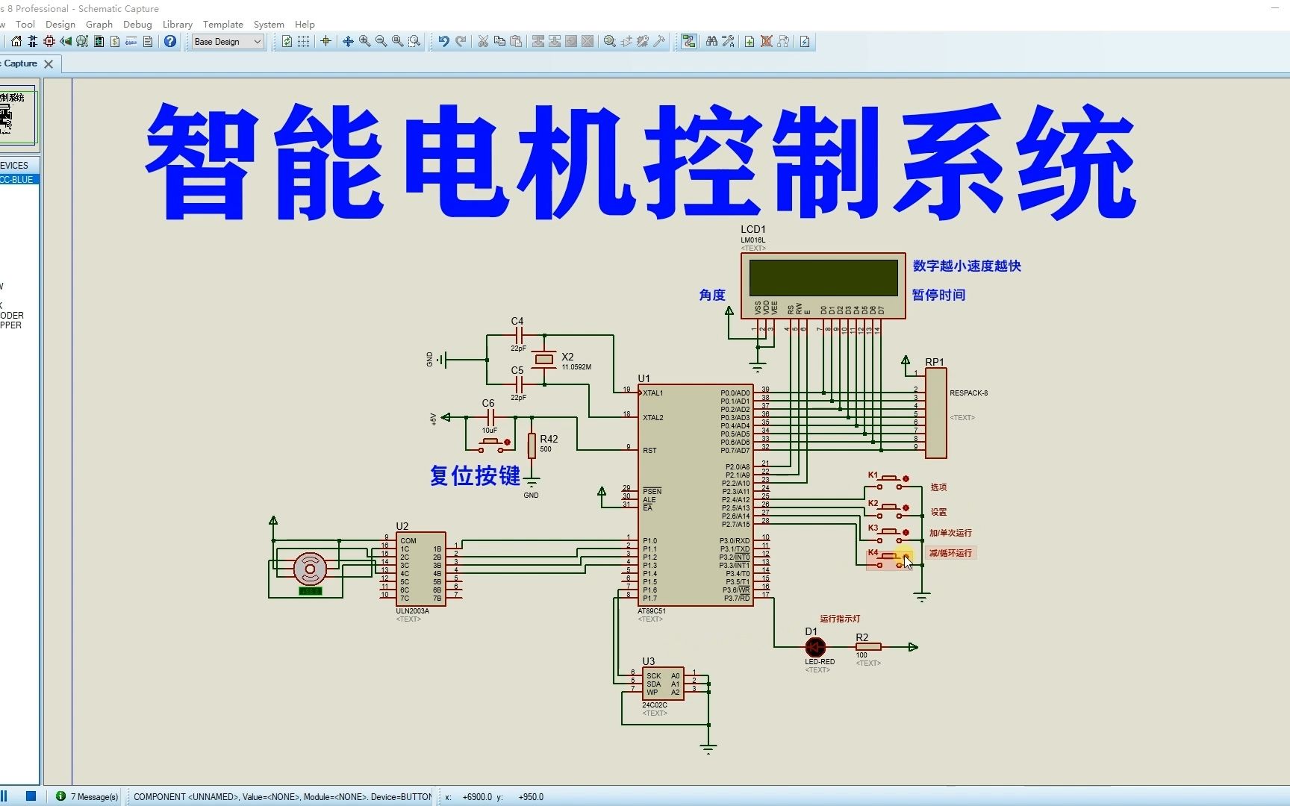Open the Gerber Viewer icon
Viewport: 1290px width, 806px height.
pyautogui.click(x=82, y=42)
